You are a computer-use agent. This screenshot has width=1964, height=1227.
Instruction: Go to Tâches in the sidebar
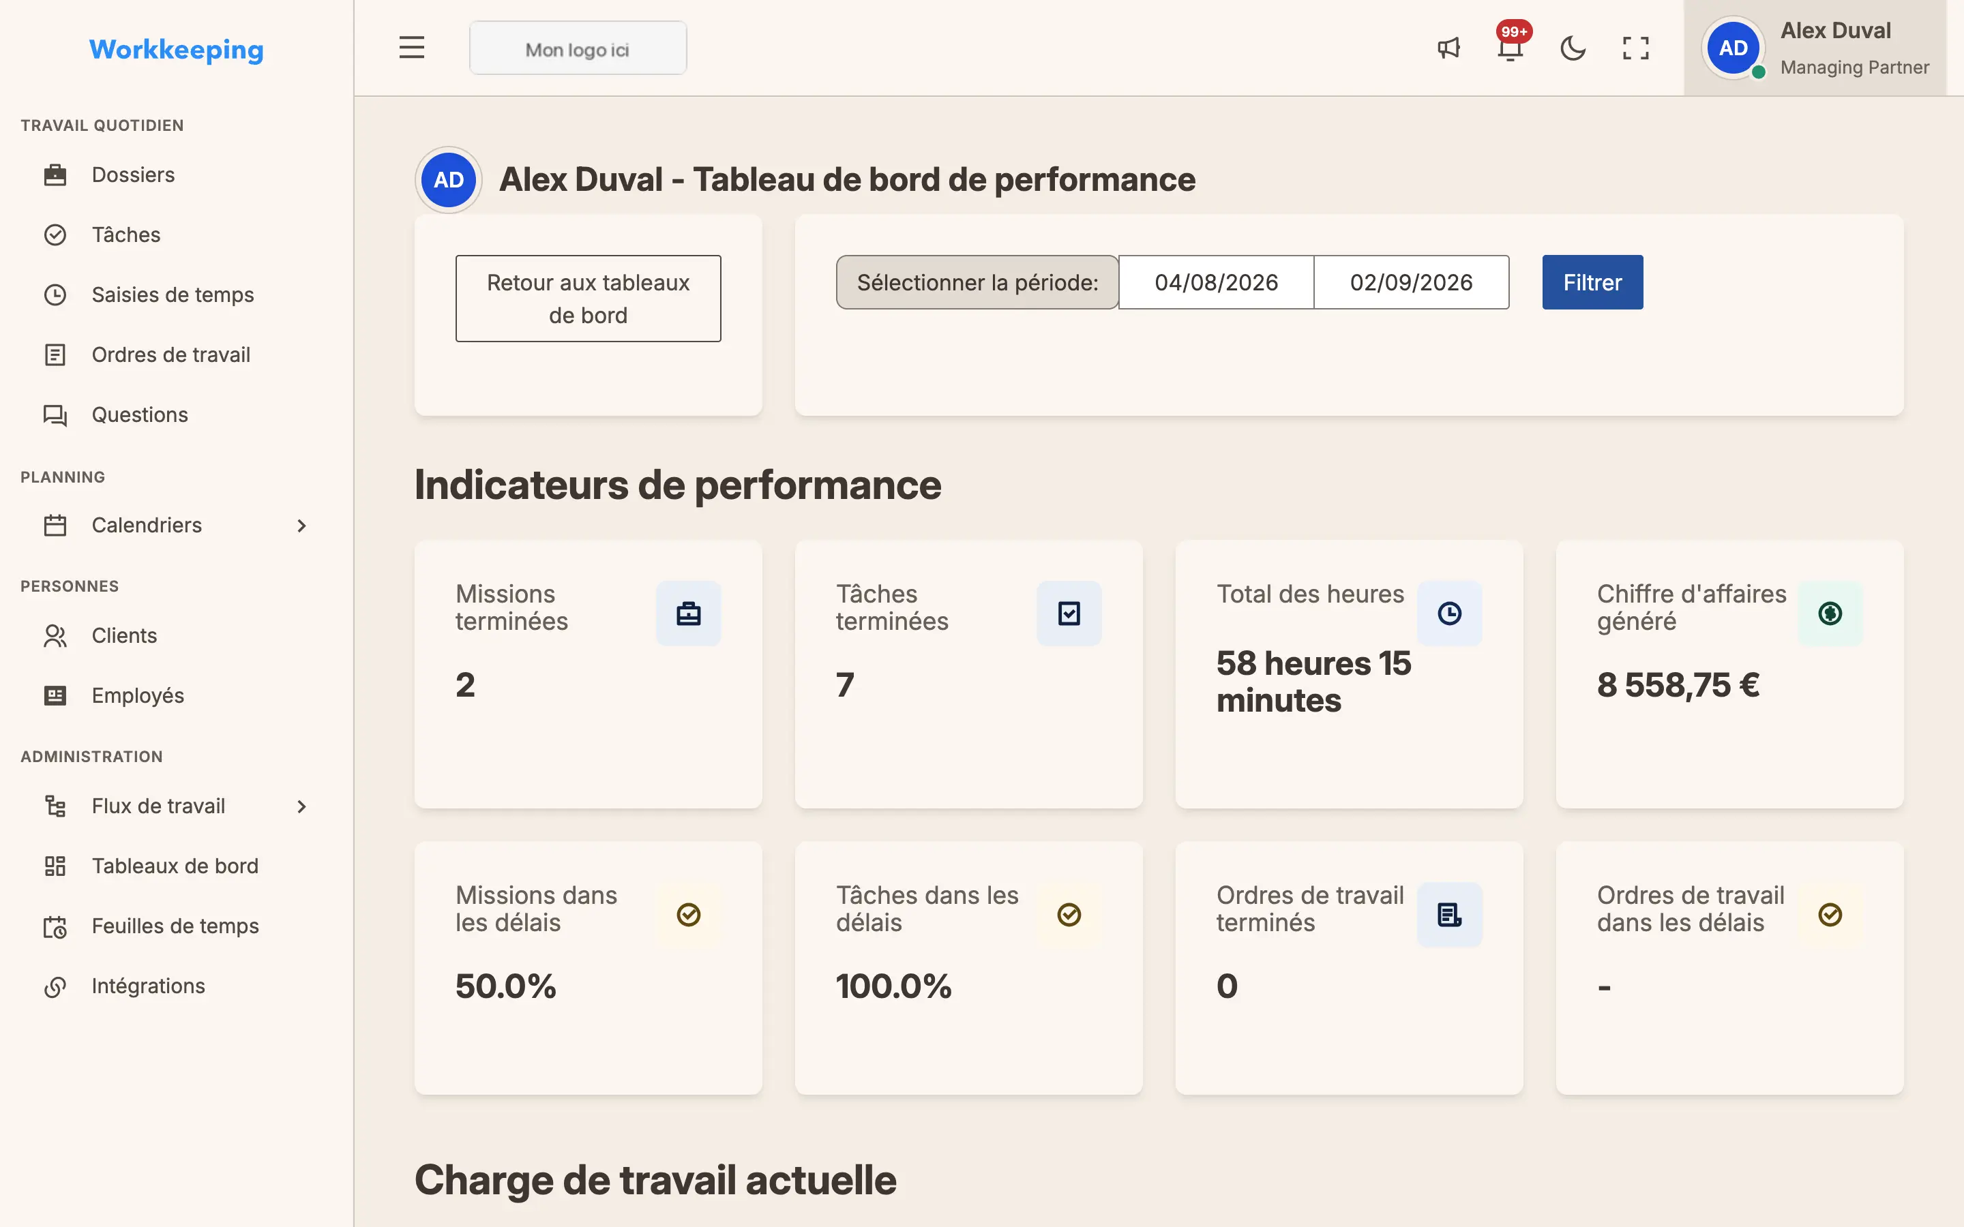(176, 234)
